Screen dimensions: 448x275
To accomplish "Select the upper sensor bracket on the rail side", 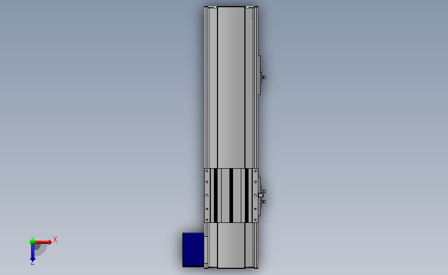I will click(261, 76).
